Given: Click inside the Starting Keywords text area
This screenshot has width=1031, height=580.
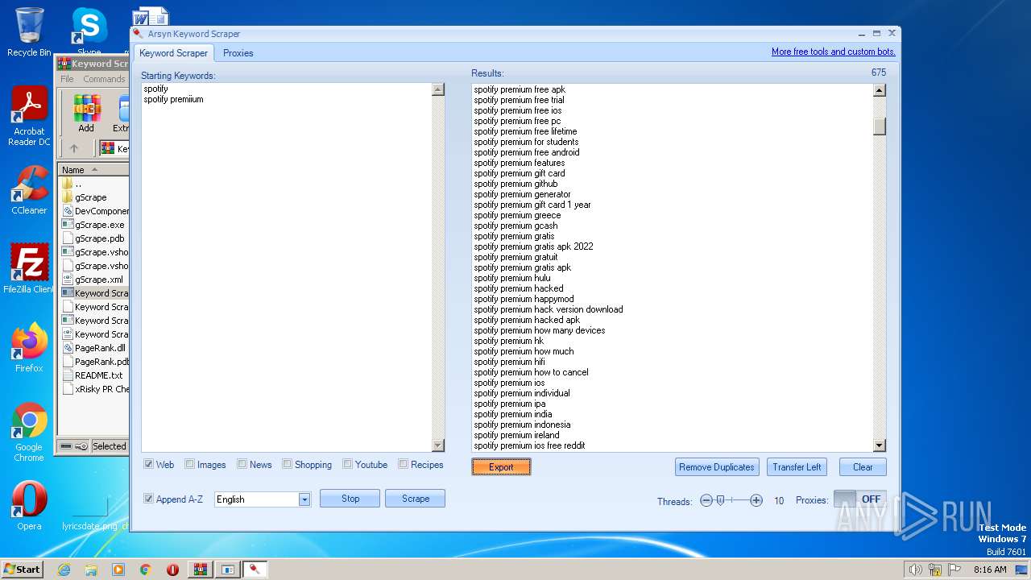Looking at the screenshot, I should click(287, 267).
